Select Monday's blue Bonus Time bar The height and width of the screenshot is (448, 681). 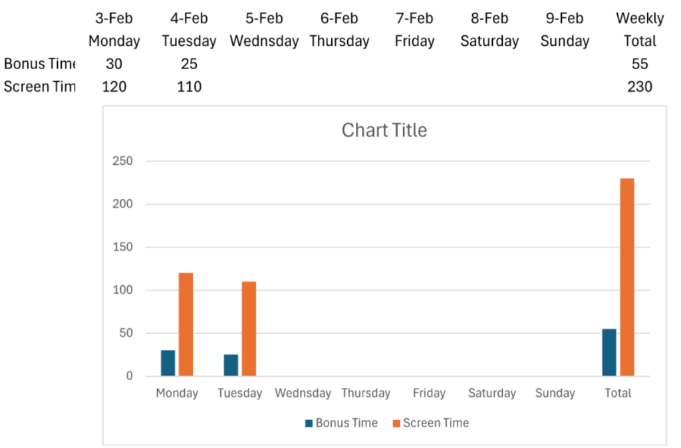(168, 363)
